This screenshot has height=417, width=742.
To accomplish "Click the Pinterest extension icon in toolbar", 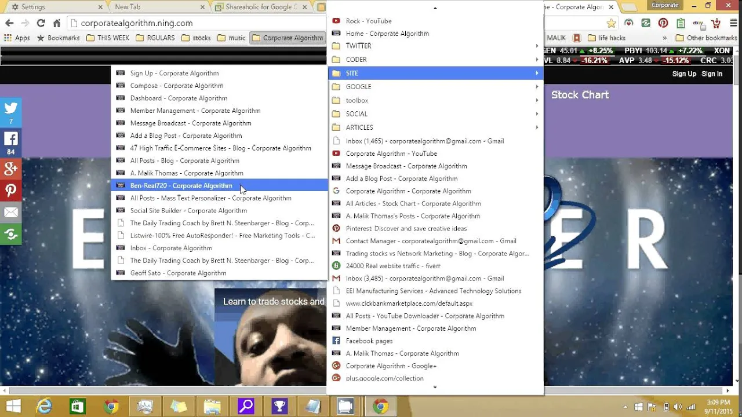I will tap(663, 23).
